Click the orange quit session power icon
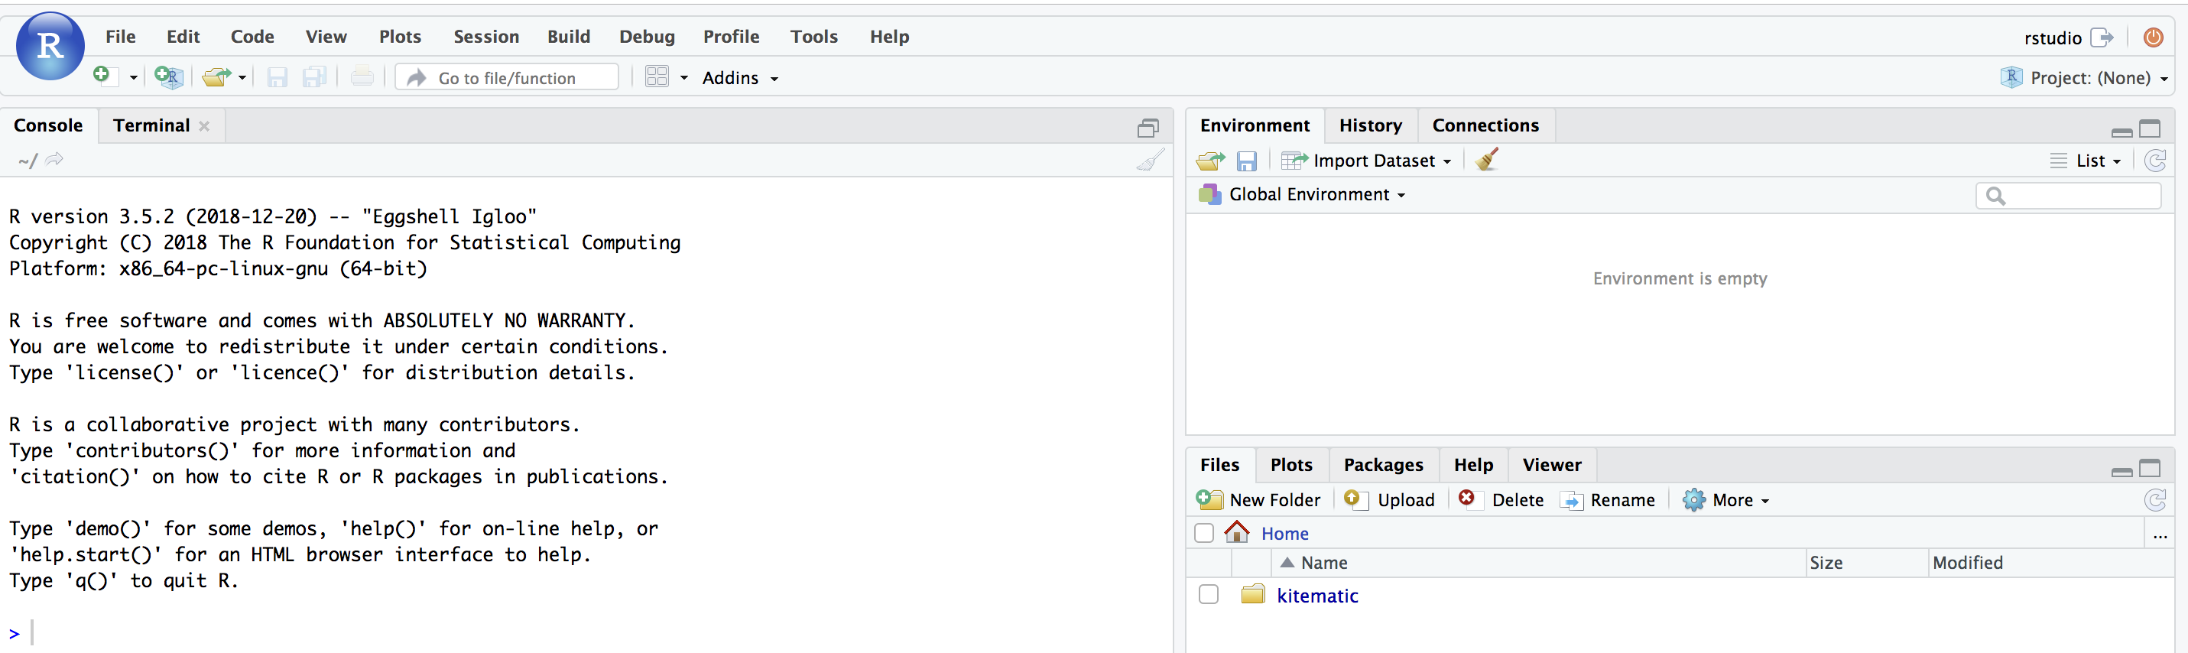This screenshot has width=2188, height=653. 2153,37
